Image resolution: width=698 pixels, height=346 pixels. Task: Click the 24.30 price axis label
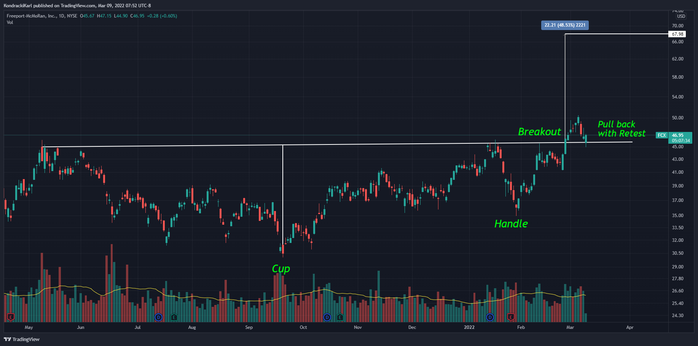click(677, 316)
